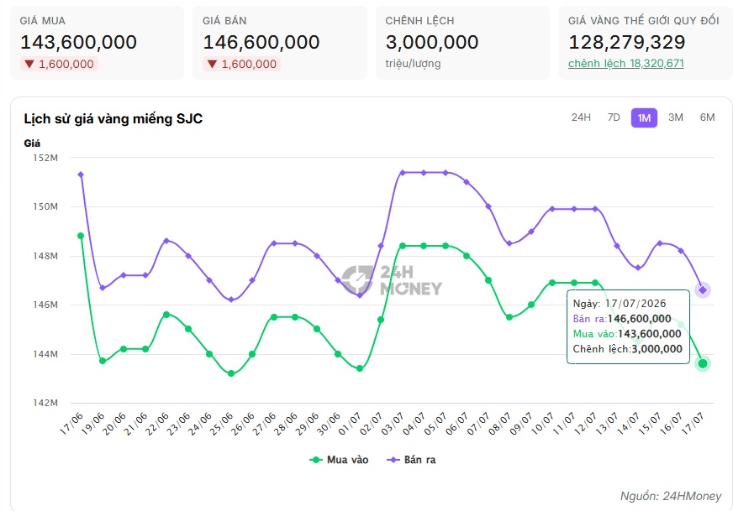Image resolution: width=733 pixels, height=511 pixels.
Task: Click the tooltip 'Bán ra:146,600,000' line
Action: (x=622, y=319)
